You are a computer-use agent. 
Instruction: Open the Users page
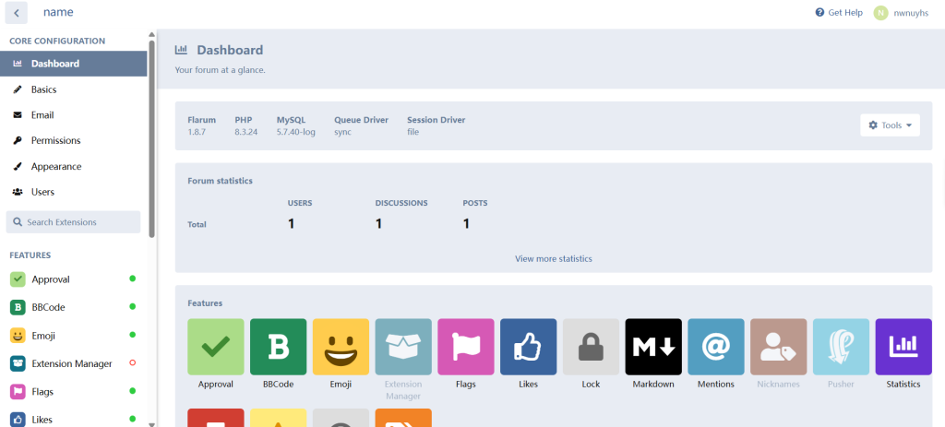pos(74,192)
